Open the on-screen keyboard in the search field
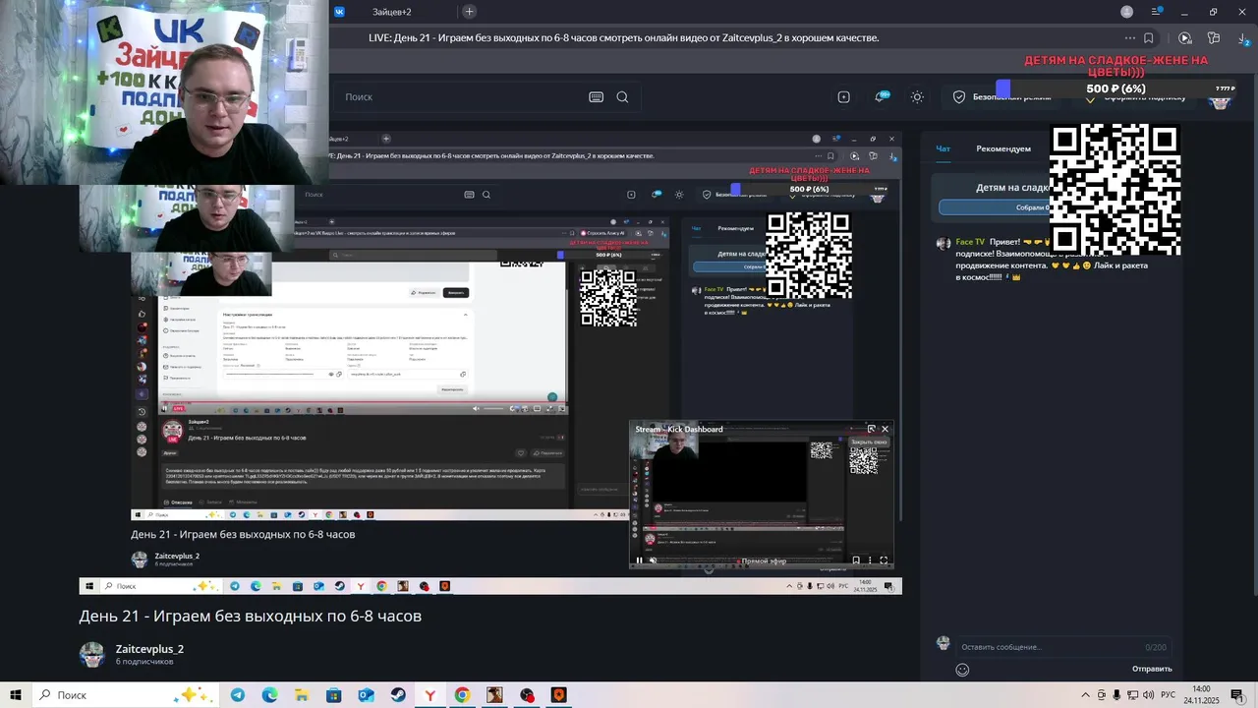 [x=596, y=96]
